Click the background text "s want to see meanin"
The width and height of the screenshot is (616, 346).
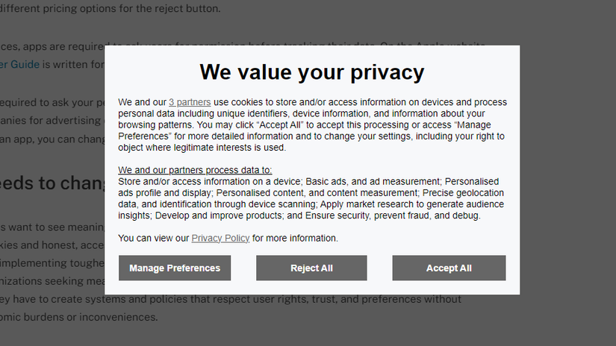(52, 227)
